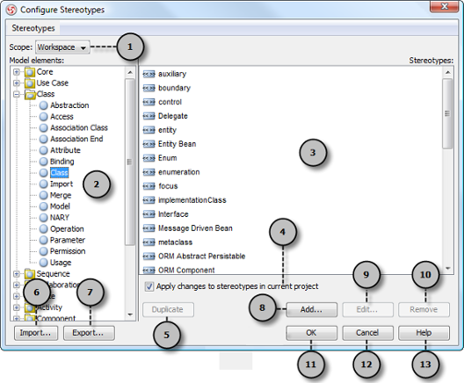The height and width of the screenshot is (383, 464).
Task: Click the Enum stereotype icon
Action: point(149,158)
